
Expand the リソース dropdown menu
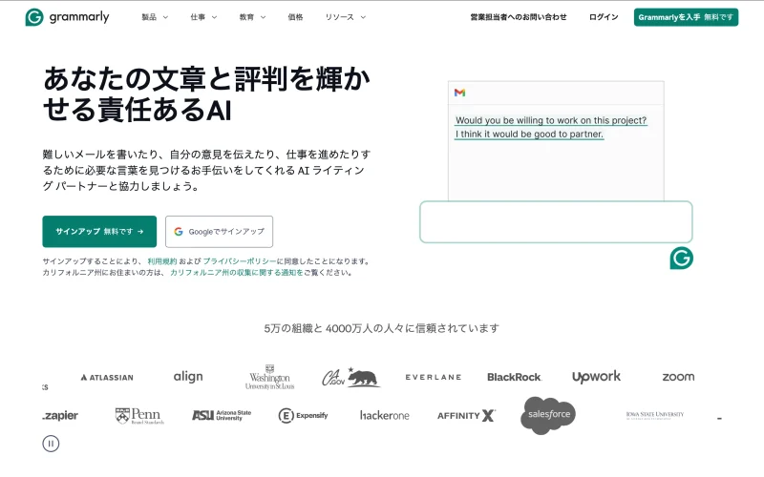click(x=344, y=17)
